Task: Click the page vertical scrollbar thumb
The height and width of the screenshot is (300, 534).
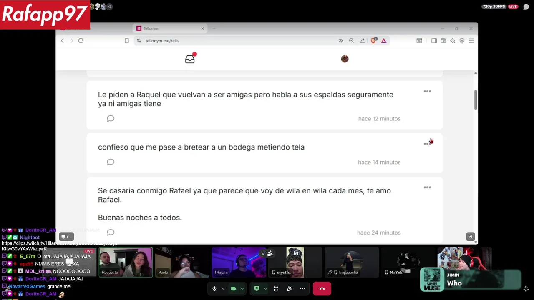Action: 476,100
